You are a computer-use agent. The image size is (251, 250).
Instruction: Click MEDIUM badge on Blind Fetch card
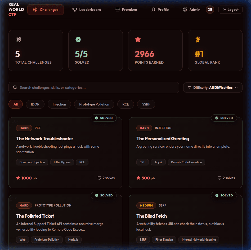pos(146,205)
